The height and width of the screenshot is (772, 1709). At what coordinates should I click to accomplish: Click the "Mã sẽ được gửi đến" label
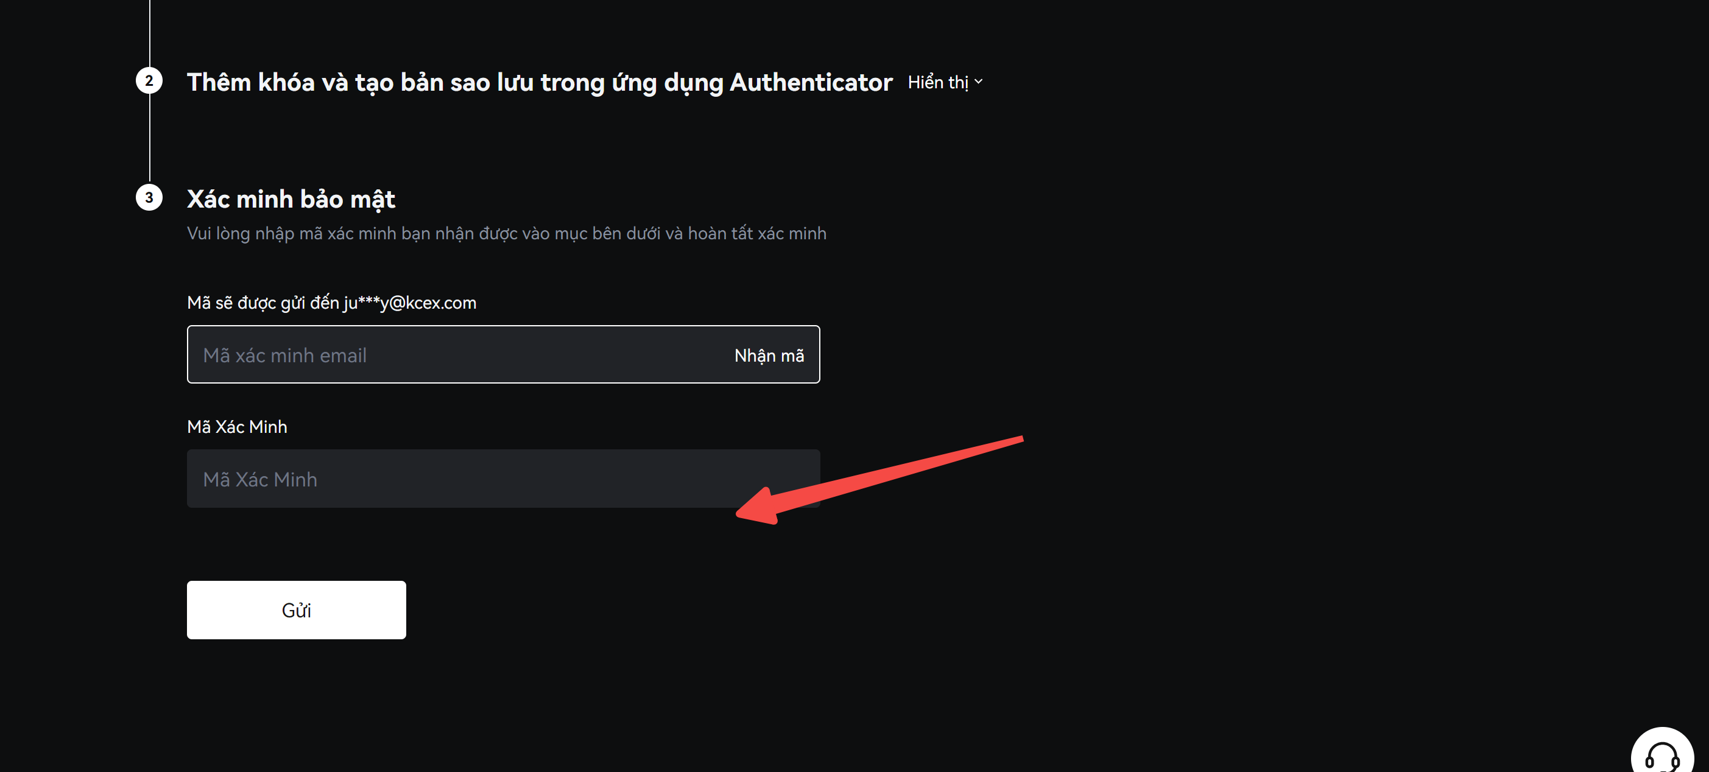coord(263,303)
